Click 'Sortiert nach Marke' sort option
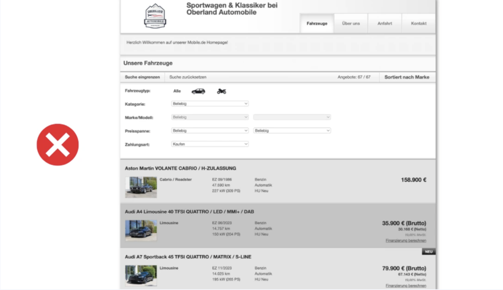This screenshot has width=503, height=290. point(407,78)
